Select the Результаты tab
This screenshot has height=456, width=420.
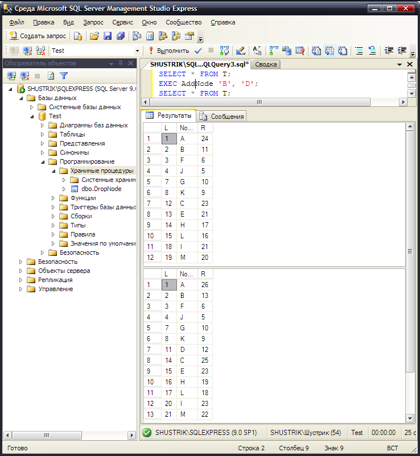(x=169, y=115)
